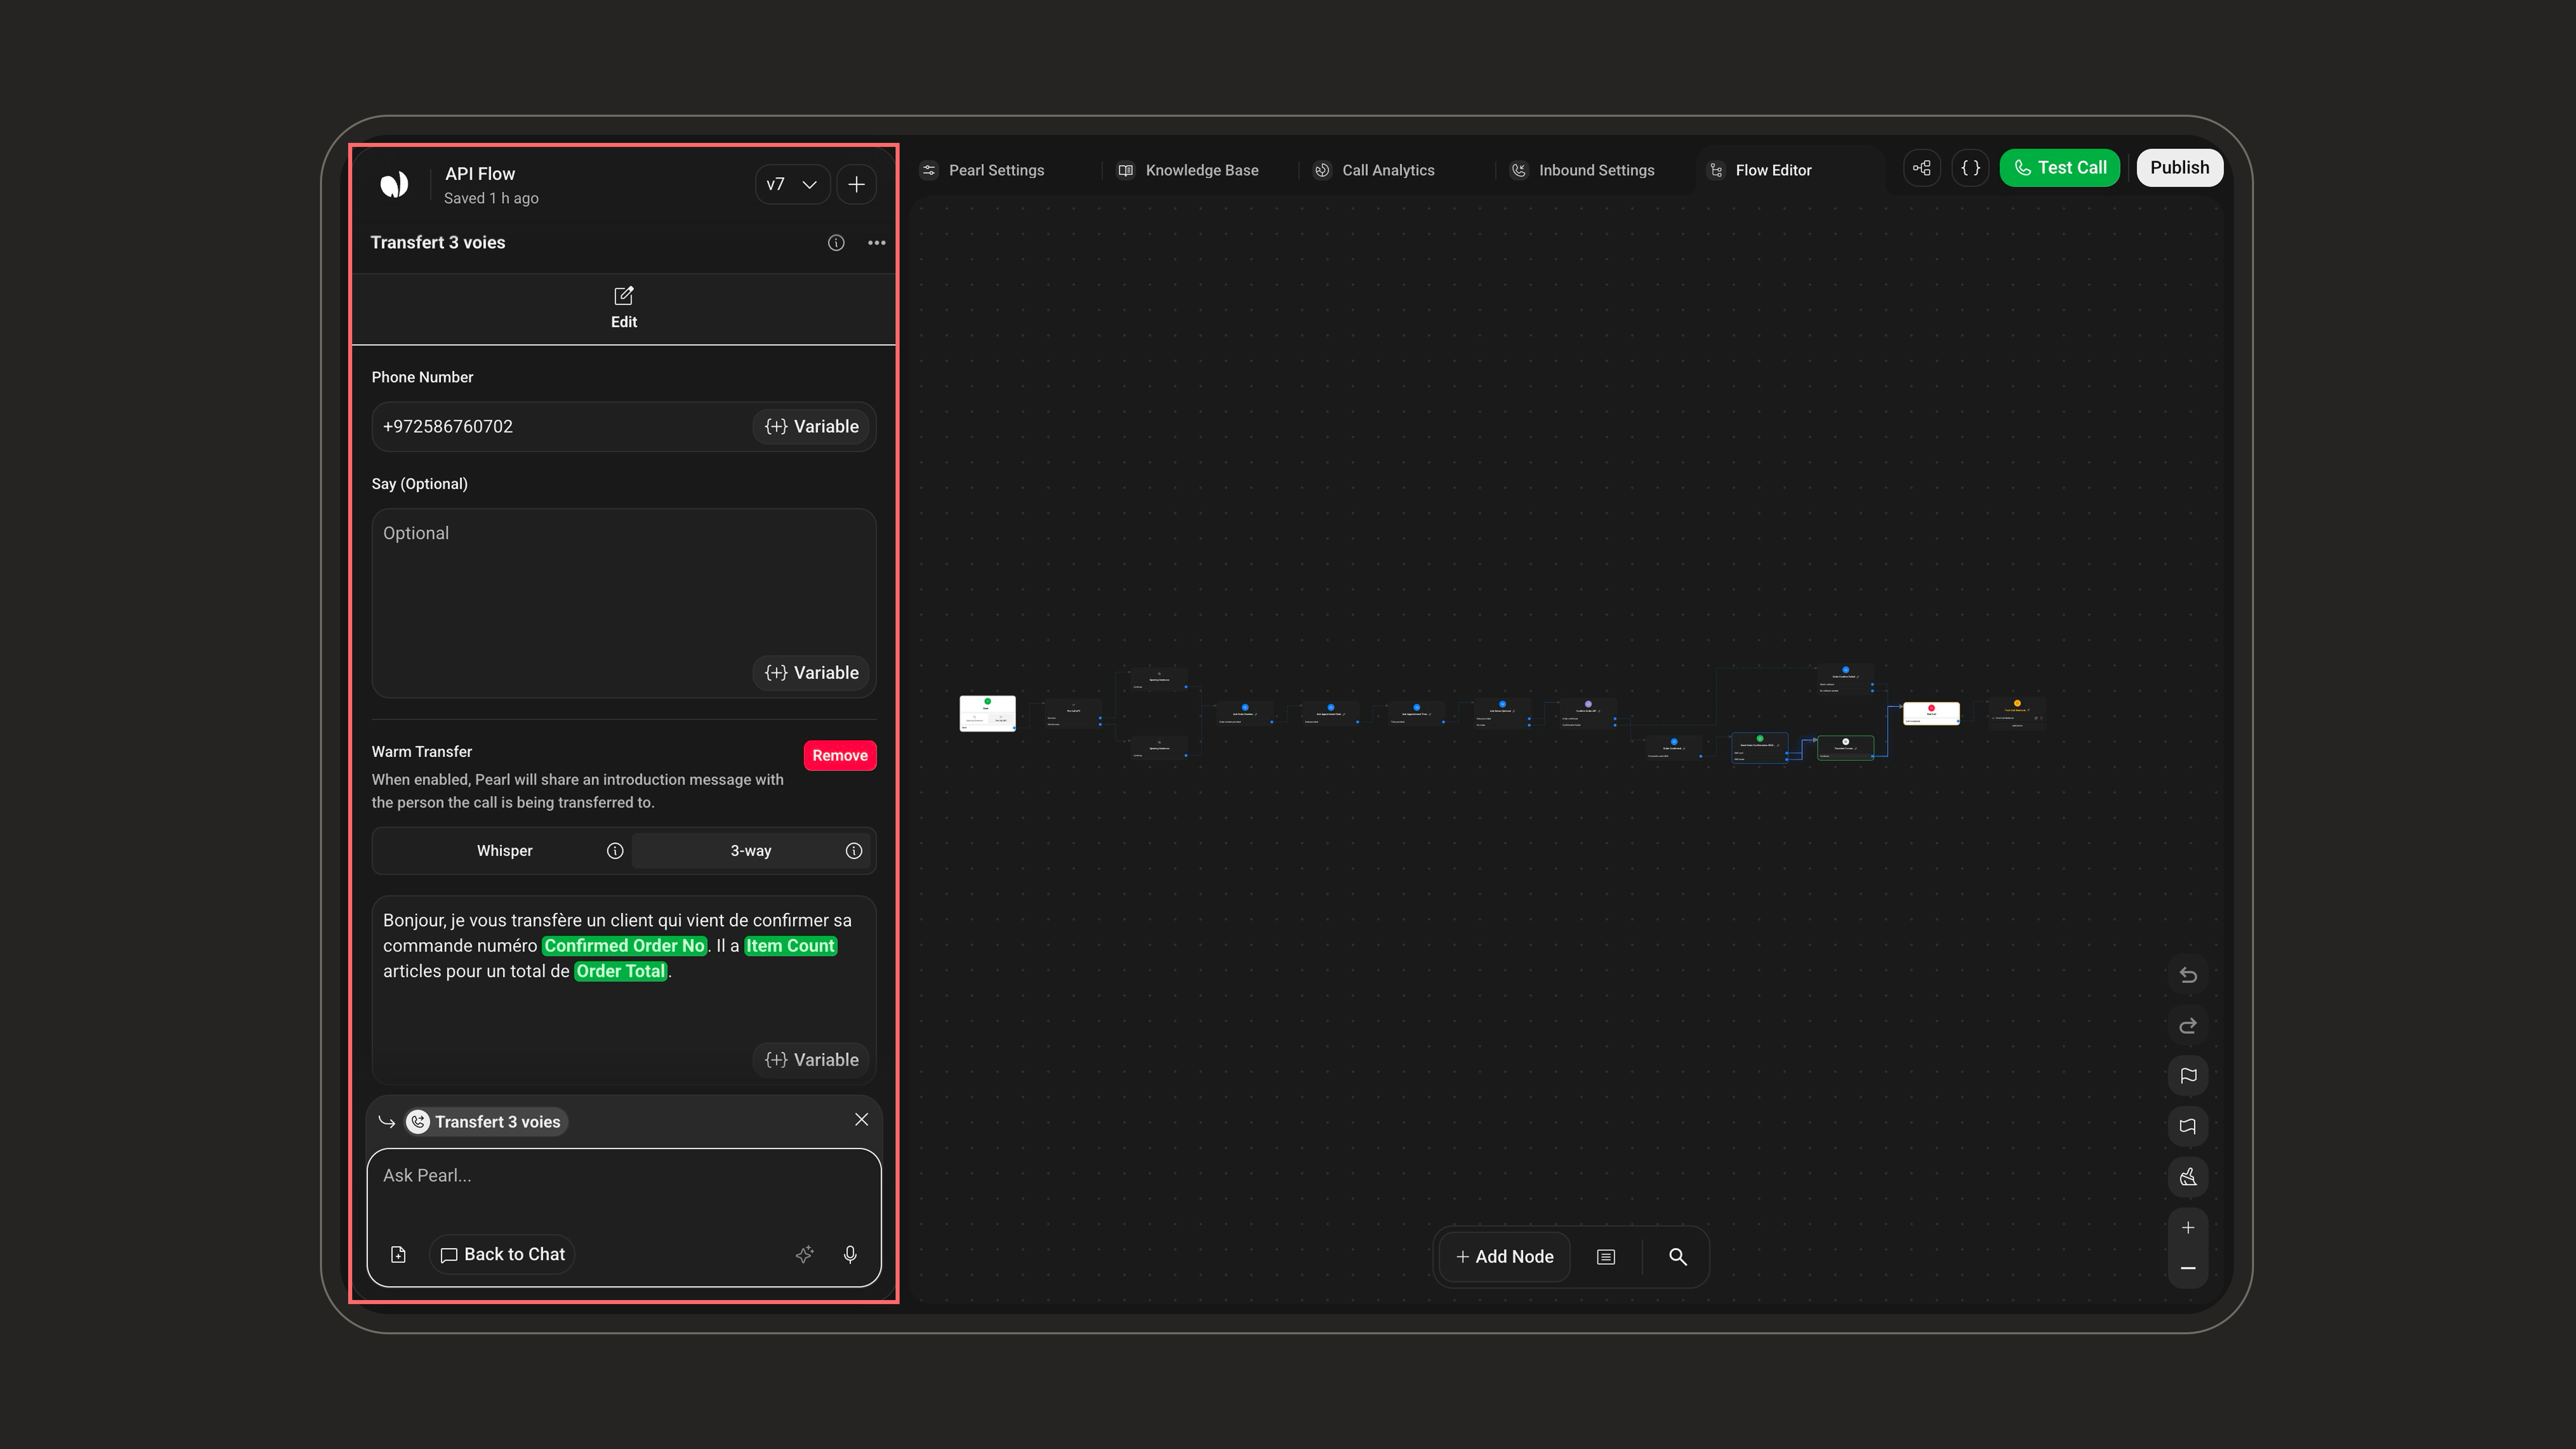Open the share flow icon in top bar
2576x1449 pixels.
click(1922, 168)
